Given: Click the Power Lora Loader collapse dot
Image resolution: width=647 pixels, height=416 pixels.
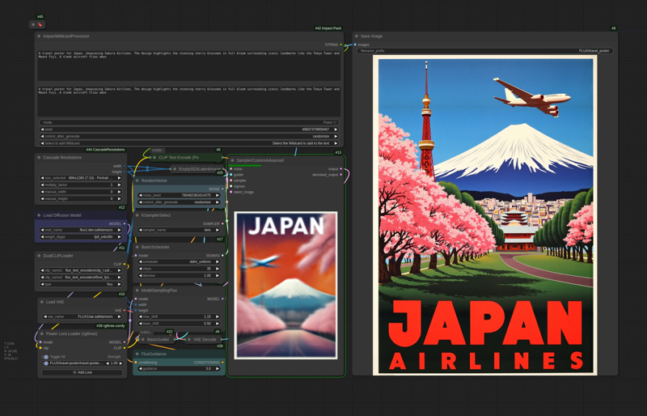Looking at the screenshot, I should pyautogui.click(x=42, y=333).
